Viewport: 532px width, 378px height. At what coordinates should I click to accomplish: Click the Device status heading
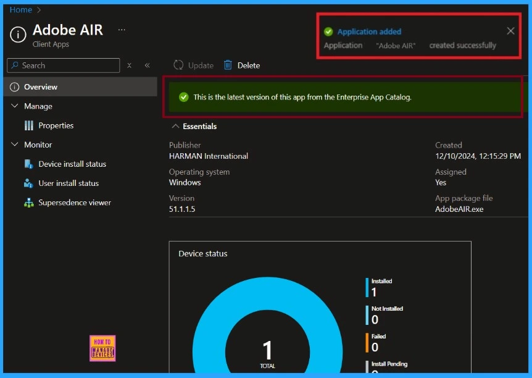pos(203,254)
